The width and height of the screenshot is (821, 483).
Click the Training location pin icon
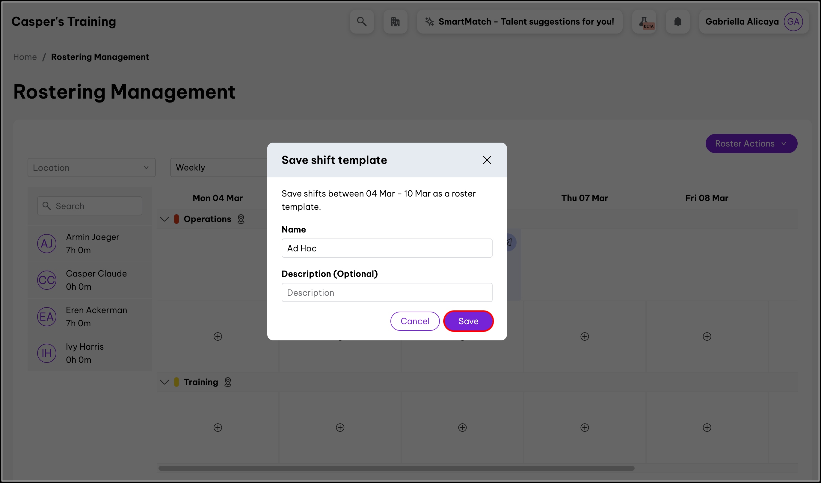tap(228, 382)
